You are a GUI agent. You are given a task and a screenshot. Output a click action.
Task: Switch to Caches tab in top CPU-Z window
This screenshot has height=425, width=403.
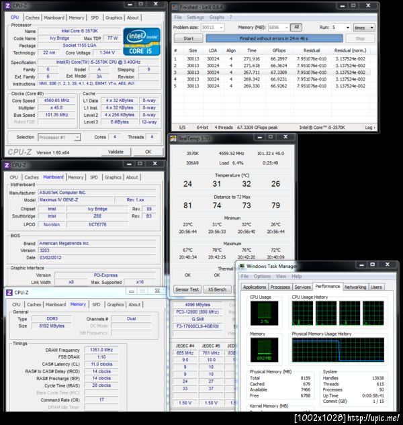click(x=32, y=17)
